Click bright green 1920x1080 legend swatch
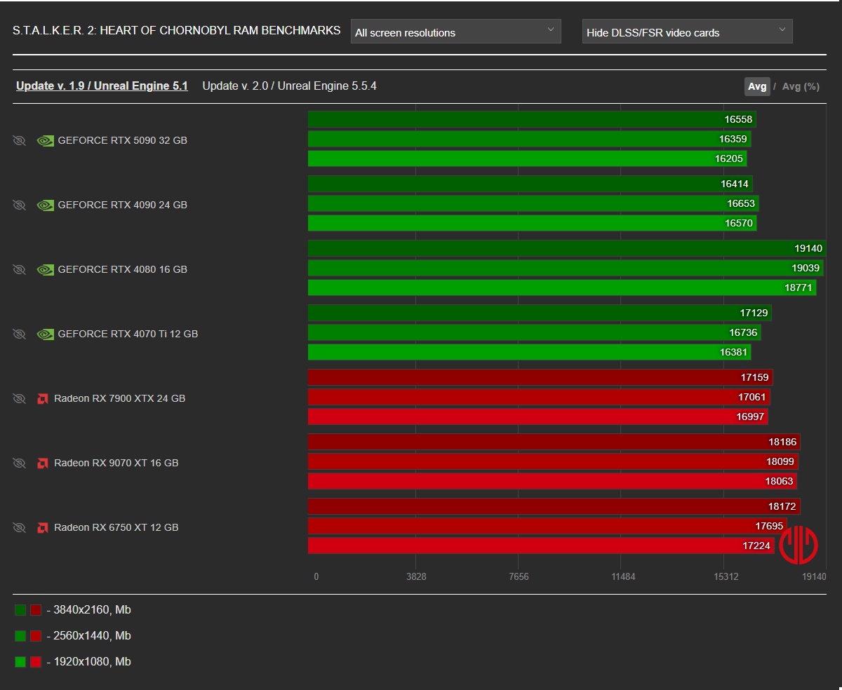Screen dimensions: 842x690 pyautogui.click(x=20, y=662)
